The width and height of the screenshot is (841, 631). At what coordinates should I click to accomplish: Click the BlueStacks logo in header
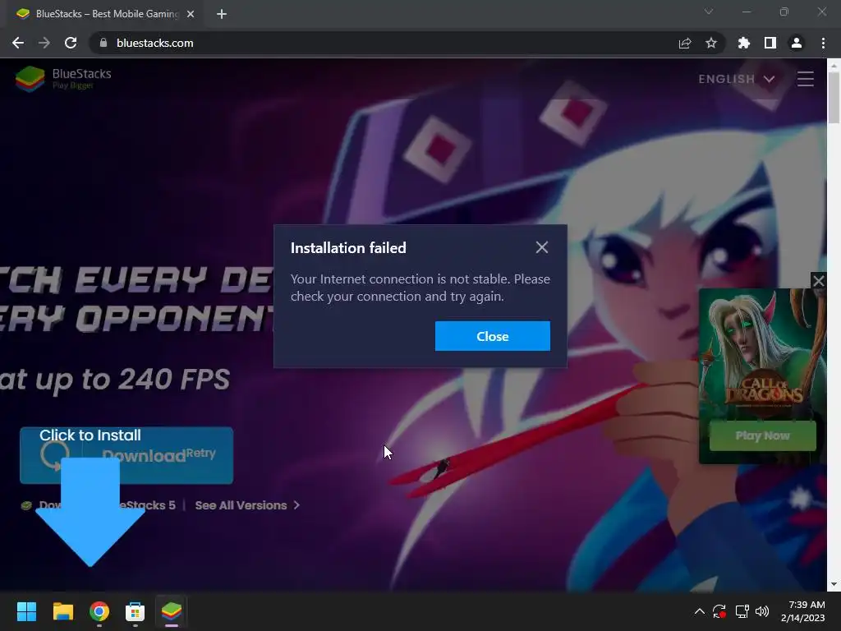63,79
